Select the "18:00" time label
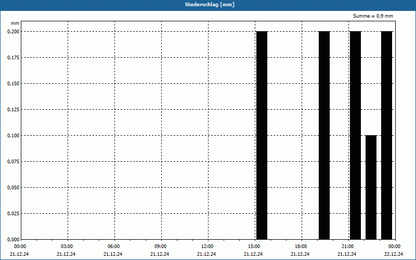 coord(301,246)
